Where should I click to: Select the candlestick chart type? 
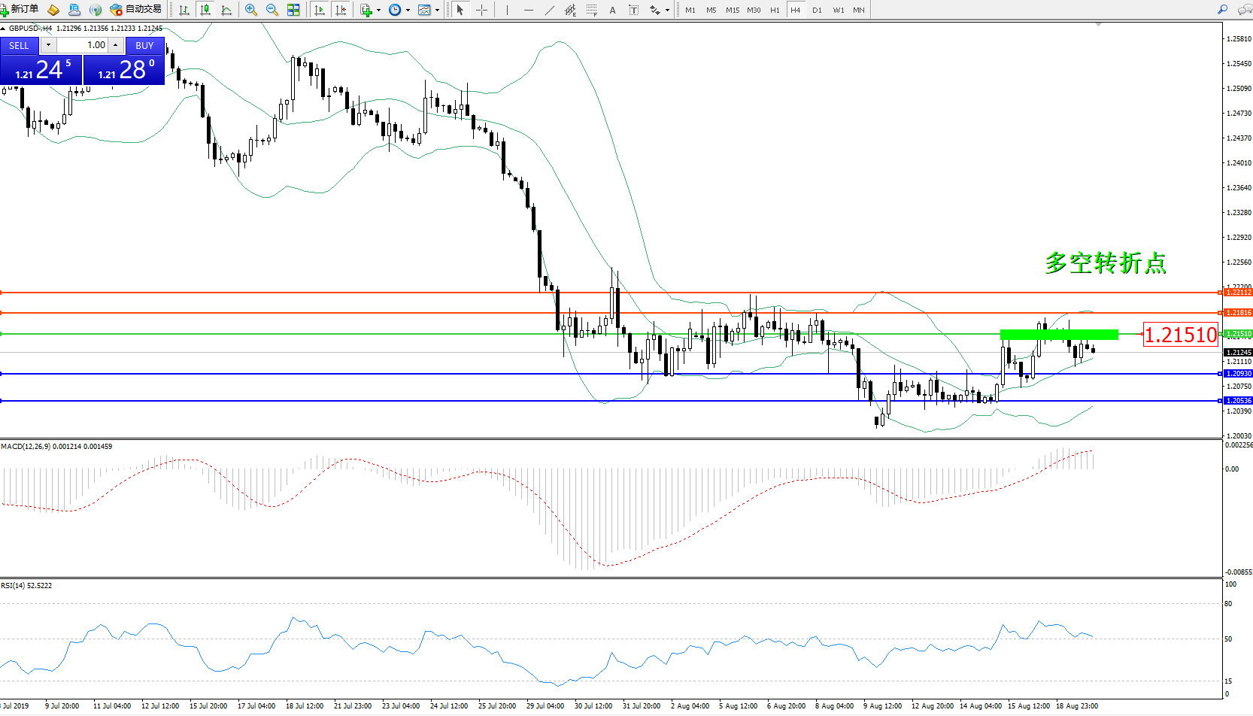205,10
